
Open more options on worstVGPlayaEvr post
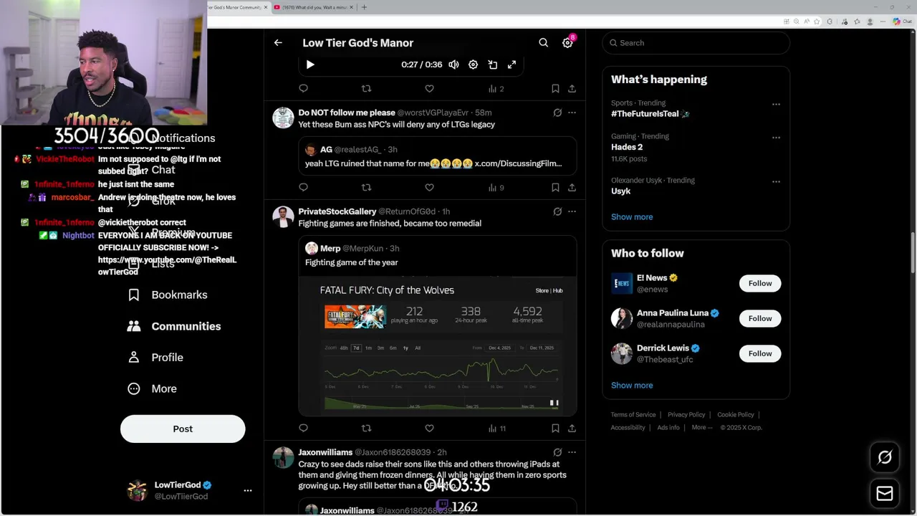click(572, 113)
